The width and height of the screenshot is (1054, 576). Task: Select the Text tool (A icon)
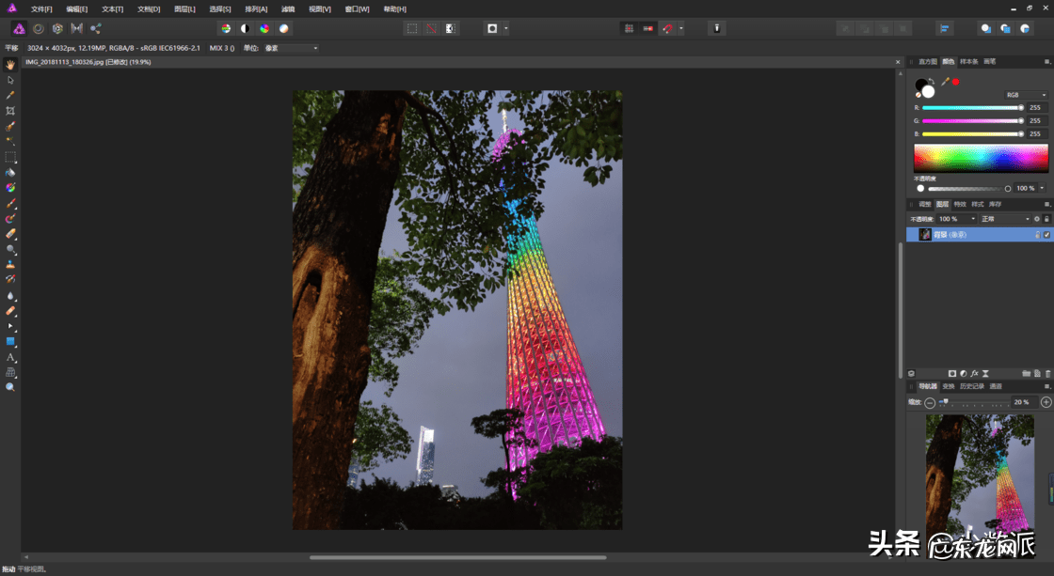[10, 357]
